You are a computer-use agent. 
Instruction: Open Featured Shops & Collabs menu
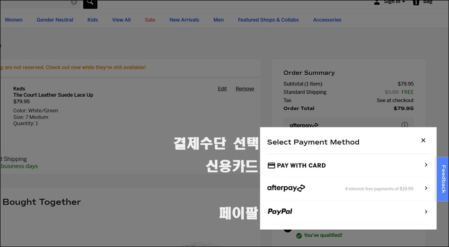268,20
